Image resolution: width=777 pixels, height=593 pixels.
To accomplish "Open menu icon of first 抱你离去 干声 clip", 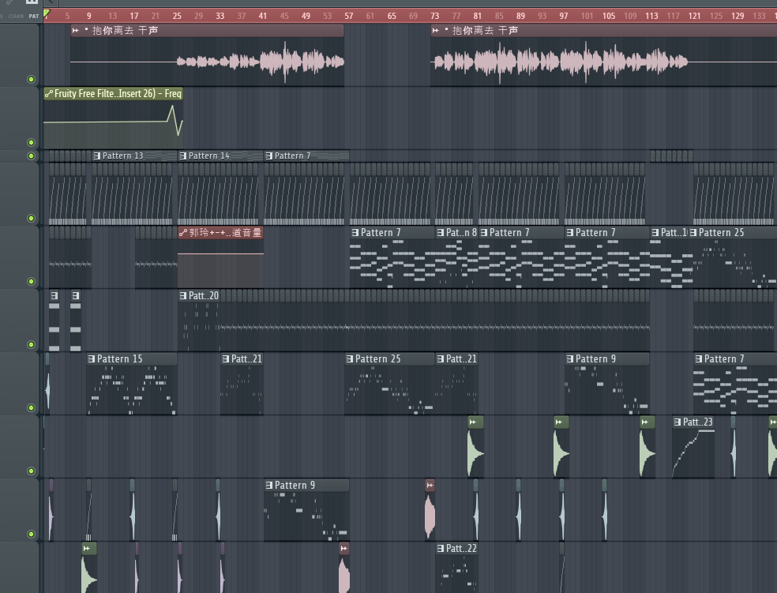I will [x=76, y=31].
